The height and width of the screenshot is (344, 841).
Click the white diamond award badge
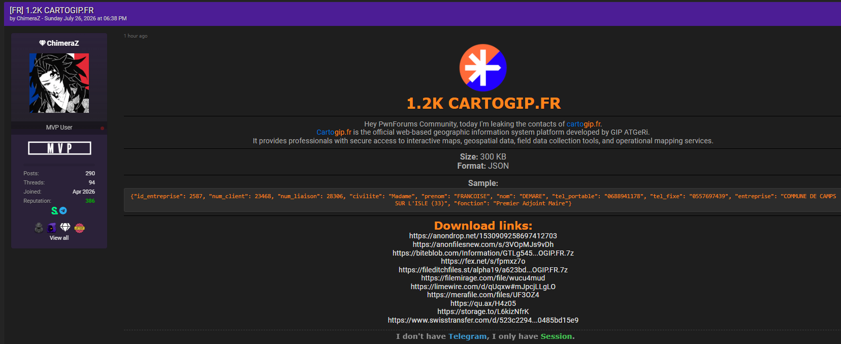point(65,227)
